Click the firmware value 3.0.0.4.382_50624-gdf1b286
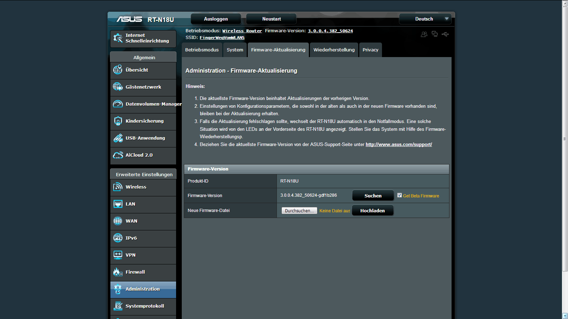 (x=308, y=195)
